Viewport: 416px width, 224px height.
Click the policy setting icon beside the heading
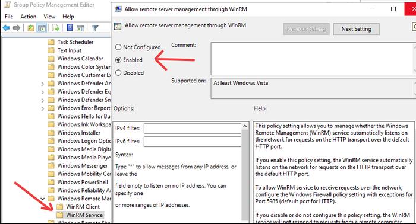coord(118,25)
